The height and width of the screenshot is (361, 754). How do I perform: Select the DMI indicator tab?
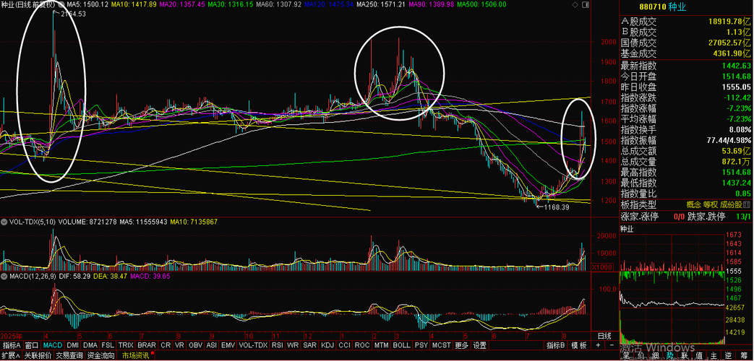(x=72, y=345)
